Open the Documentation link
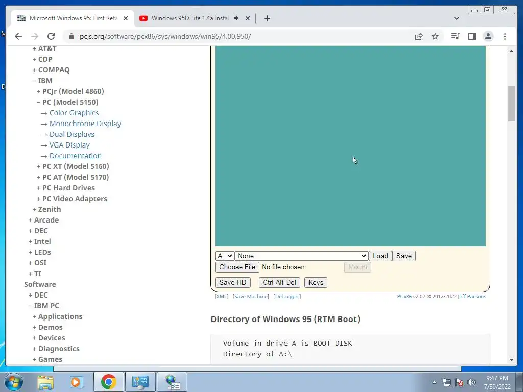The height and width of the screenshot is (392, 523). [x=76, y=156]
